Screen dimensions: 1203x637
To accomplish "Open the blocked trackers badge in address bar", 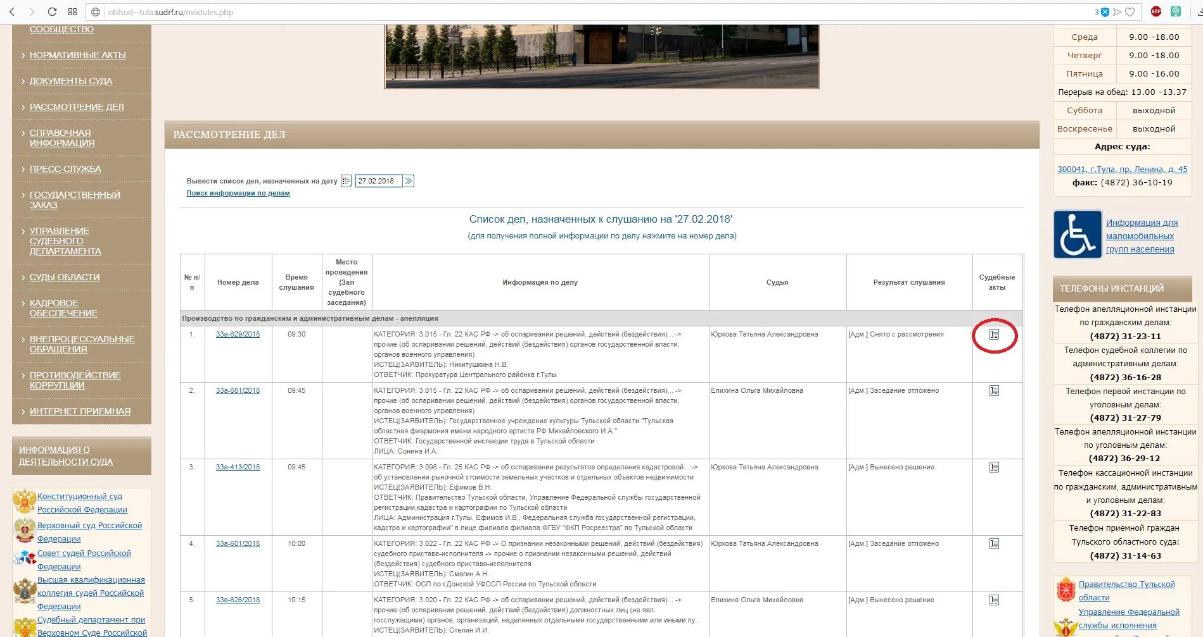I will click(x=1102, y=12).
